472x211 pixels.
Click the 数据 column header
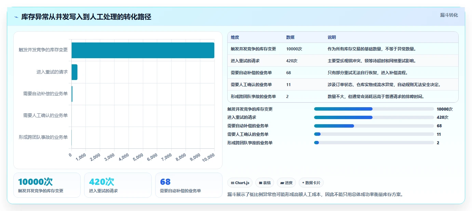pyautogui.click(x=290, y=37)
